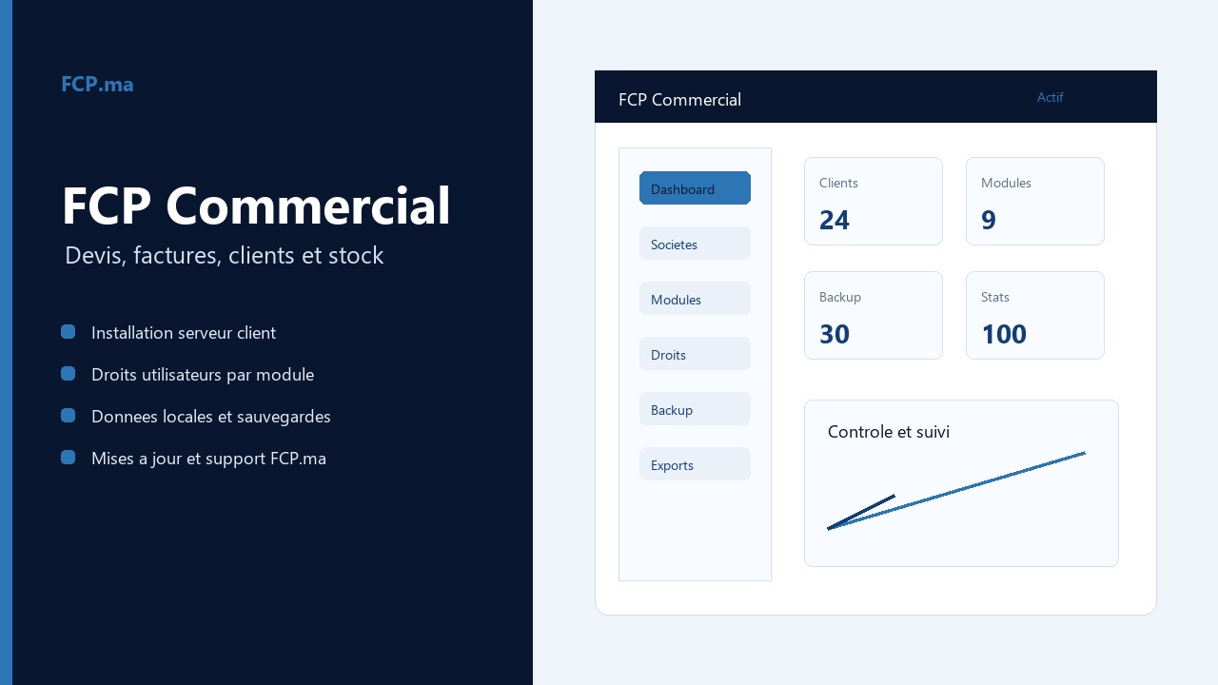This screenshot has height=685, width=1218.
Task: Open the Exports sidebar item
Action: coord(695,464)
